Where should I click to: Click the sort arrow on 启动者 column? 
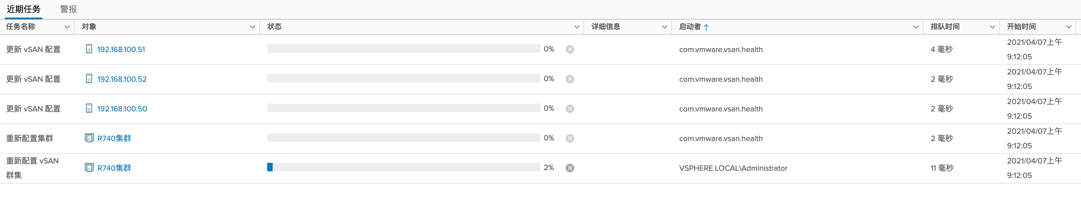coord(706,27)
